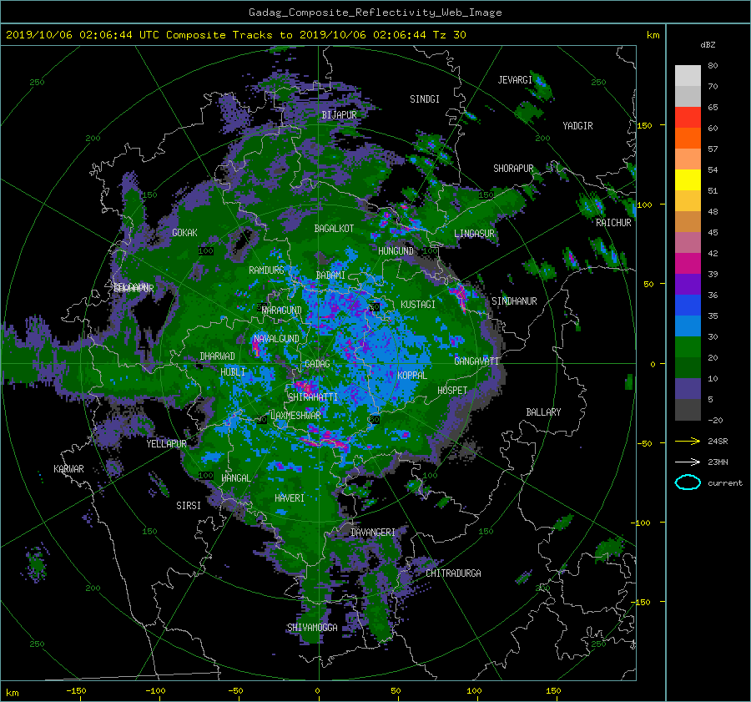Click the BAGALKOT city label
The width and height of the screenshot is (751, 702).
334,229
